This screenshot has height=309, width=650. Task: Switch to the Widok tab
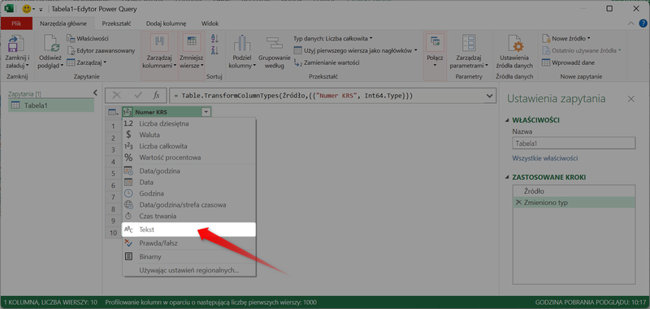(x=210, y=24)
